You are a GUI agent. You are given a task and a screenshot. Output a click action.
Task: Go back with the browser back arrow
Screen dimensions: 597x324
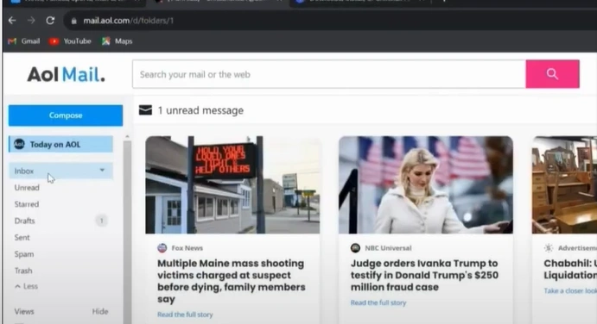12,21
